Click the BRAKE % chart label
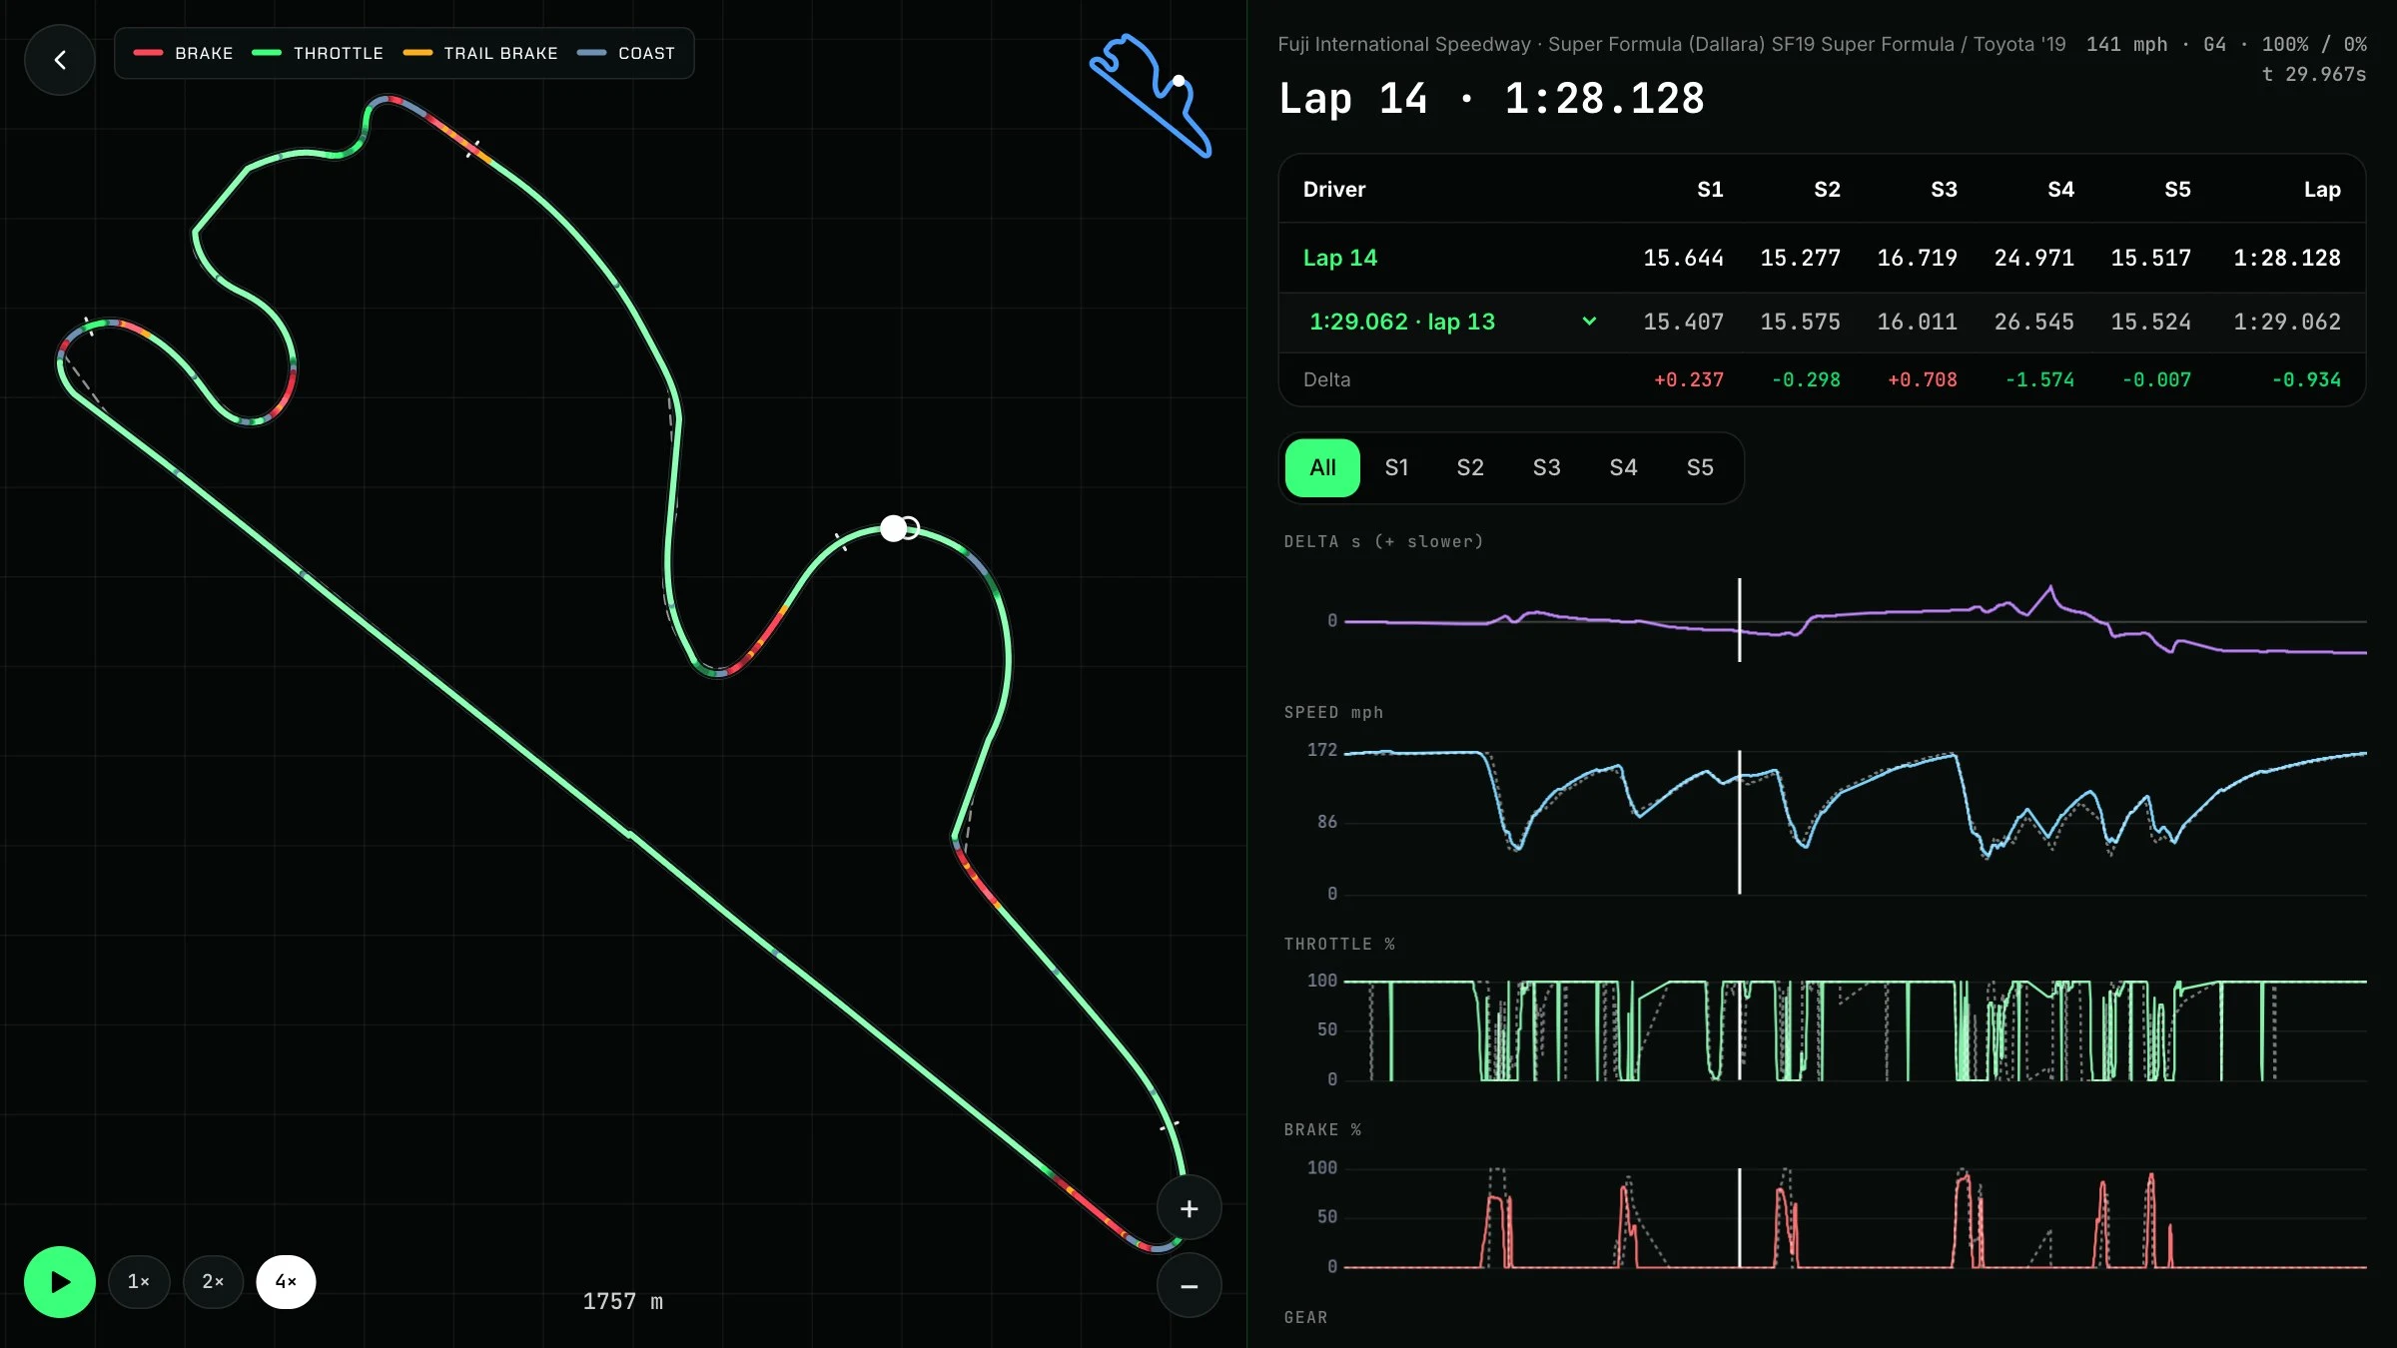The width and height of the screenshot is (2397, 1348). pyautogui.click(x=1322, y=1129)
